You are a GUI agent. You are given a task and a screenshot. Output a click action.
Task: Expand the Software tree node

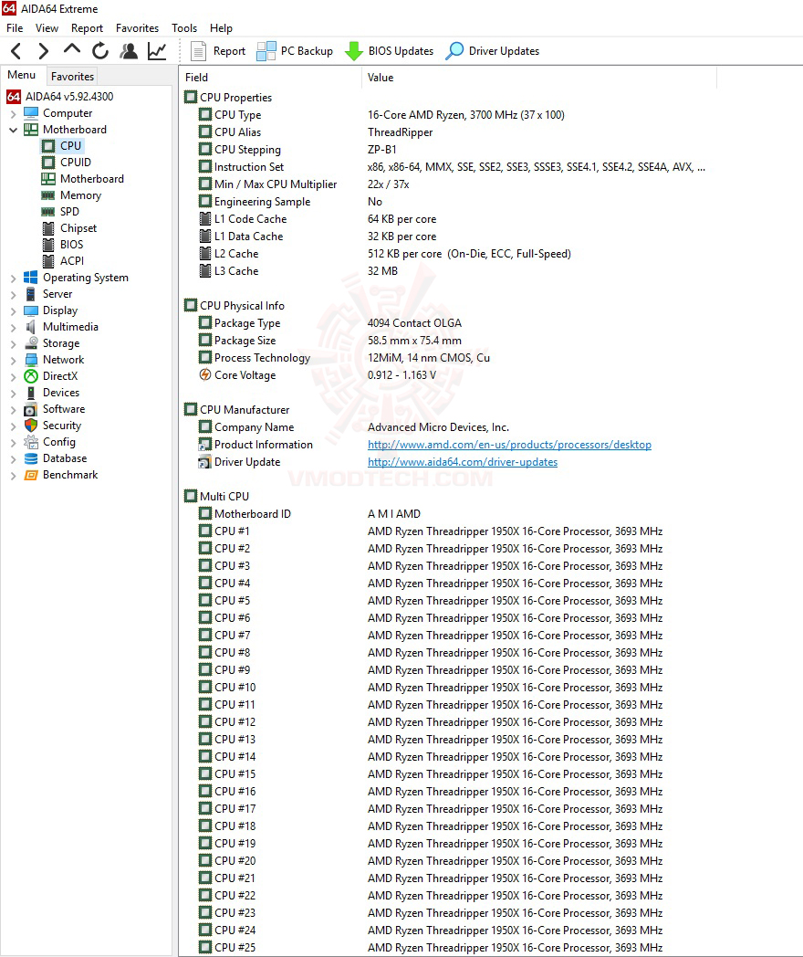13,410
